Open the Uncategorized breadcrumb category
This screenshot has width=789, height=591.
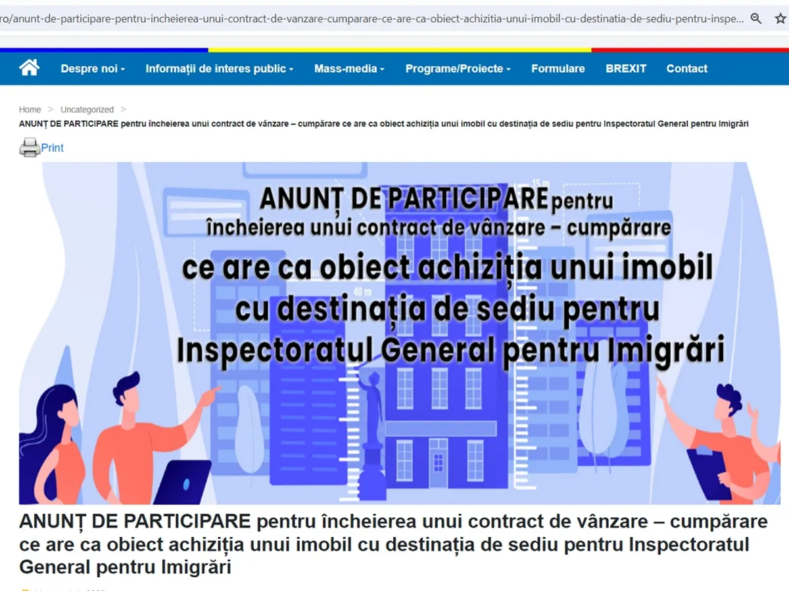(x=87, y=110)
